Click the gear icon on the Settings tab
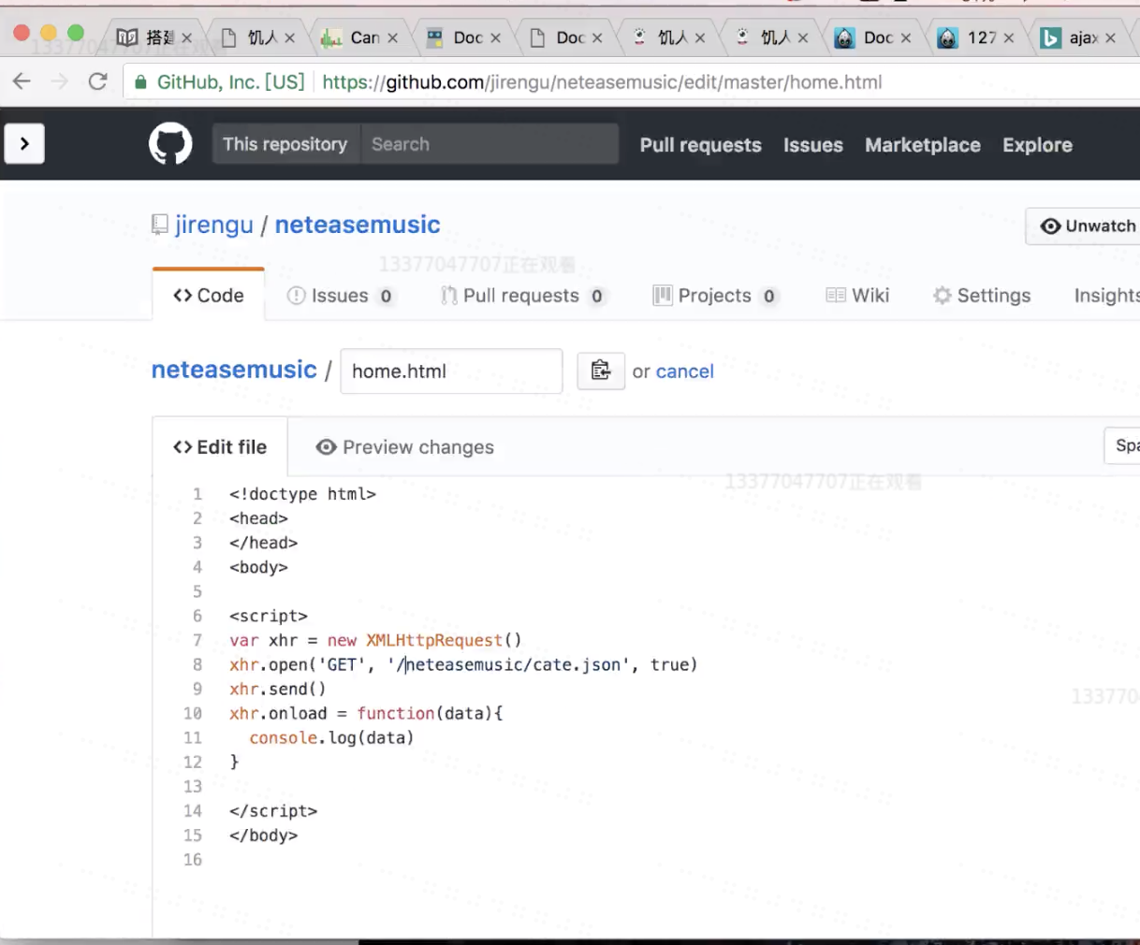 pos(942,295)
